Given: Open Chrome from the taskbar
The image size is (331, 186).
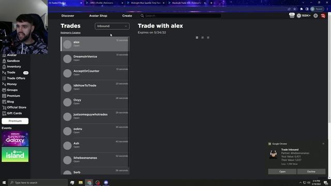Looking at the screenshot, I should [89, 182].
